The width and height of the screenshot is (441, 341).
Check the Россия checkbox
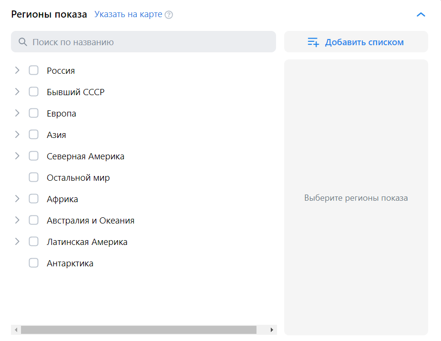coord(33,70)
